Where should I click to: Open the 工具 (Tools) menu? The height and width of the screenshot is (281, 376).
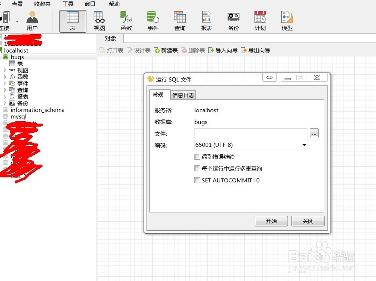(x=68, y=4)
